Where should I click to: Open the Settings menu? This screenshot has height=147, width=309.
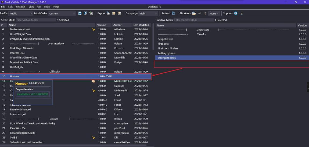20,7
